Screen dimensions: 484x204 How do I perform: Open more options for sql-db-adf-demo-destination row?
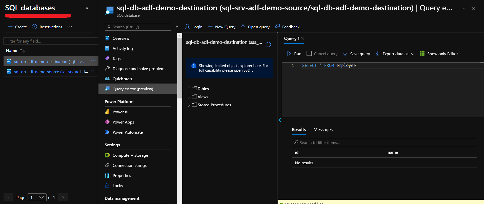click(94, 61)
